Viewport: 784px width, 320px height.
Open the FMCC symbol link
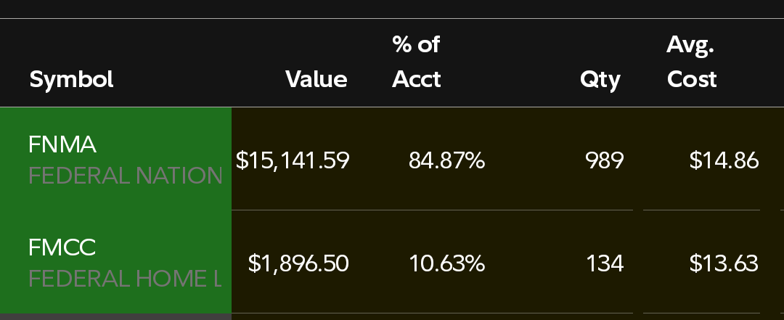point(62,247)
